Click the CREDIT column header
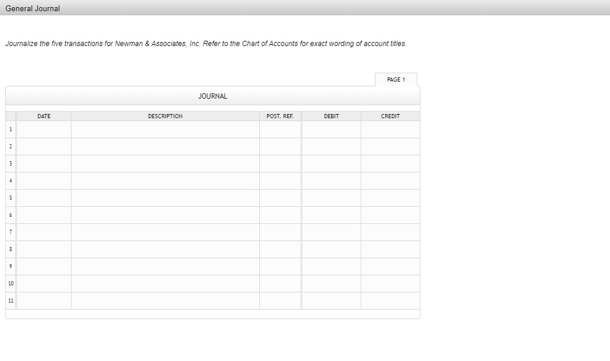The width and height of the screenshot is (610, 361). pyautogui.click(x=390, y=116)
